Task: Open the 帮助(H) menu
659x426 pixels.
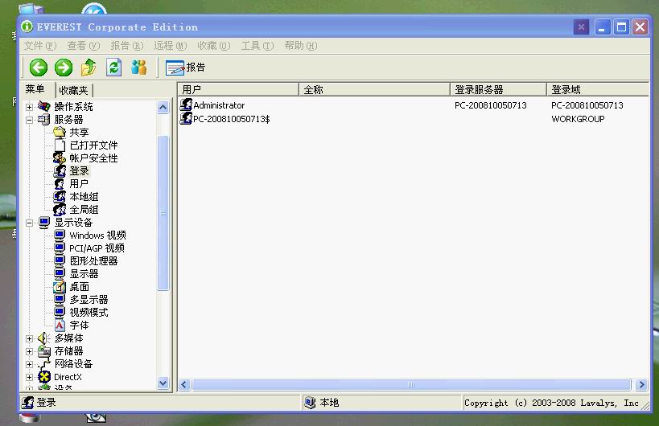Action: 300,46
